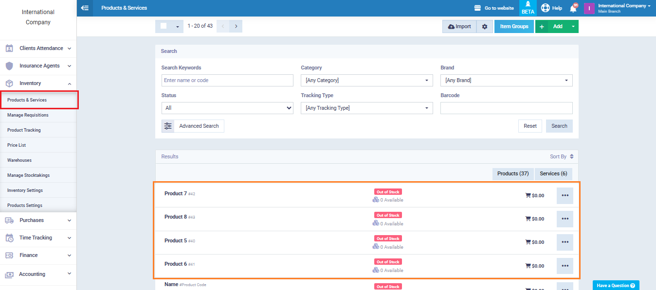This screenshot has width=656, height=290.
Task: Open three-dots menu for Product 5
Action: tap(565, 242)
